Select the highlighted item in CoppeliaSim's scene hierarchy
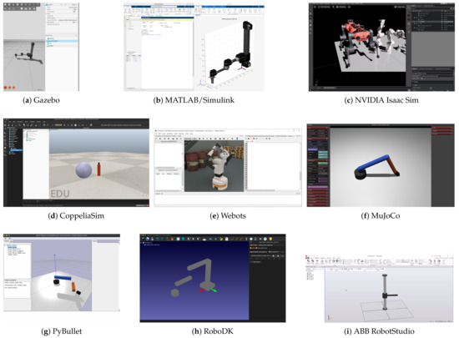Image resolution: width=459 pixels, height=338 pixels. tap(17, 150)
